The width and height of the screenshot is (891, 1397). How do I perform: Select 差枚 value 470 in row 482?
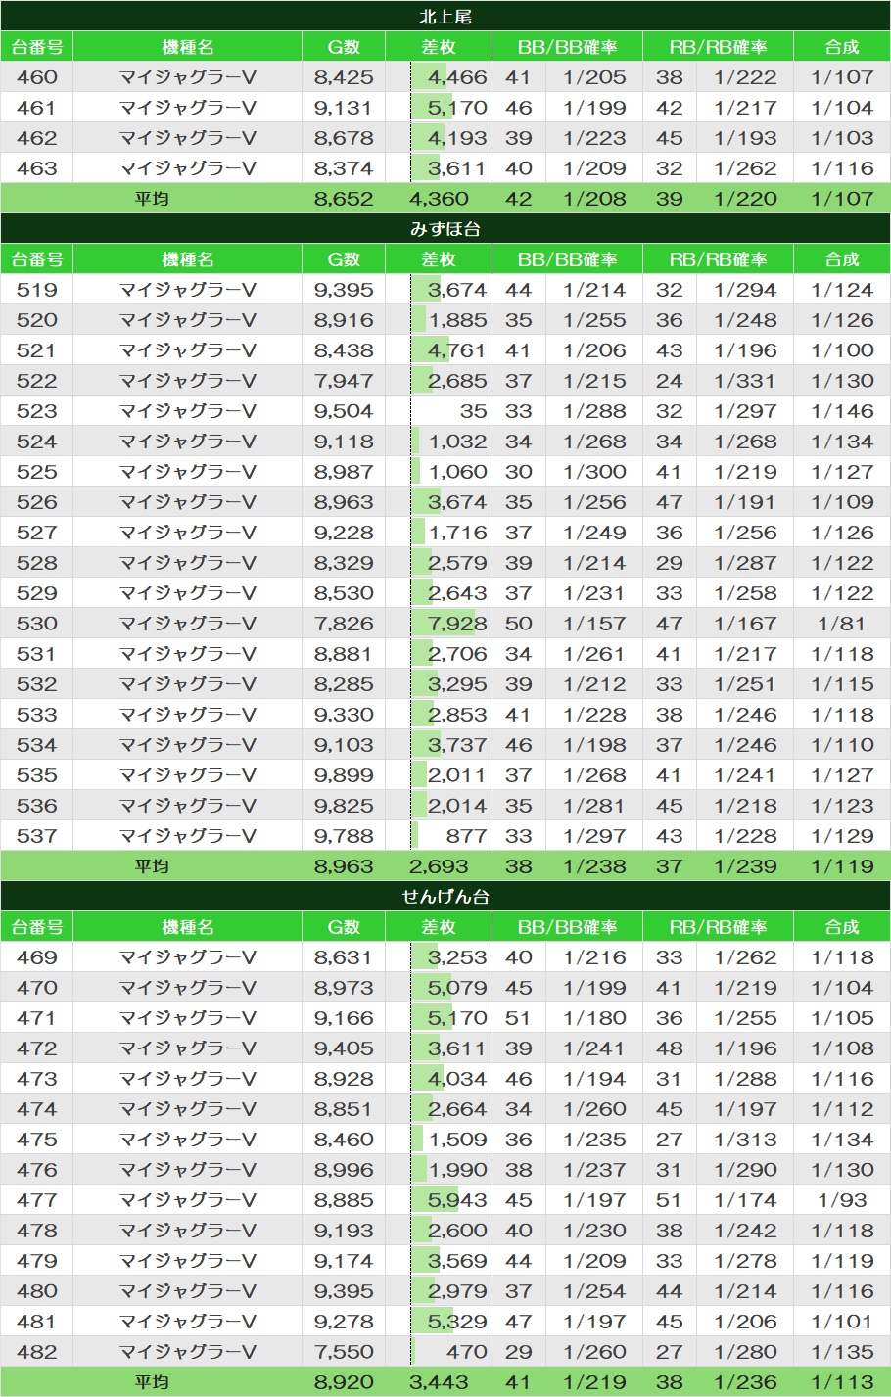pyautogui.click(x=466, y=1352)
